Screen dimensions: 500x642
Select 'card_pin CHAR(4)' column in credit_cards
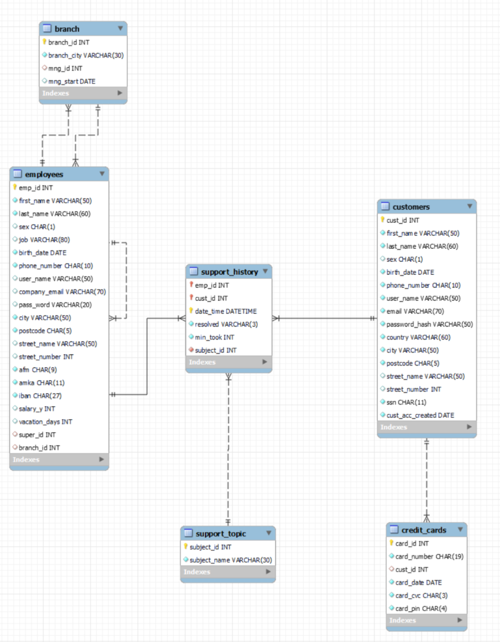[x=426, y=608]
